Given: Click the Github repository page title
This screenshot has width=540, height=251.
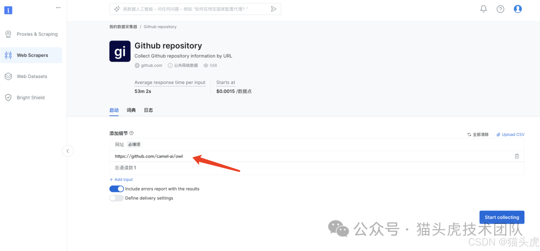Looking at the screenshot, I should (x=168, y=45).
